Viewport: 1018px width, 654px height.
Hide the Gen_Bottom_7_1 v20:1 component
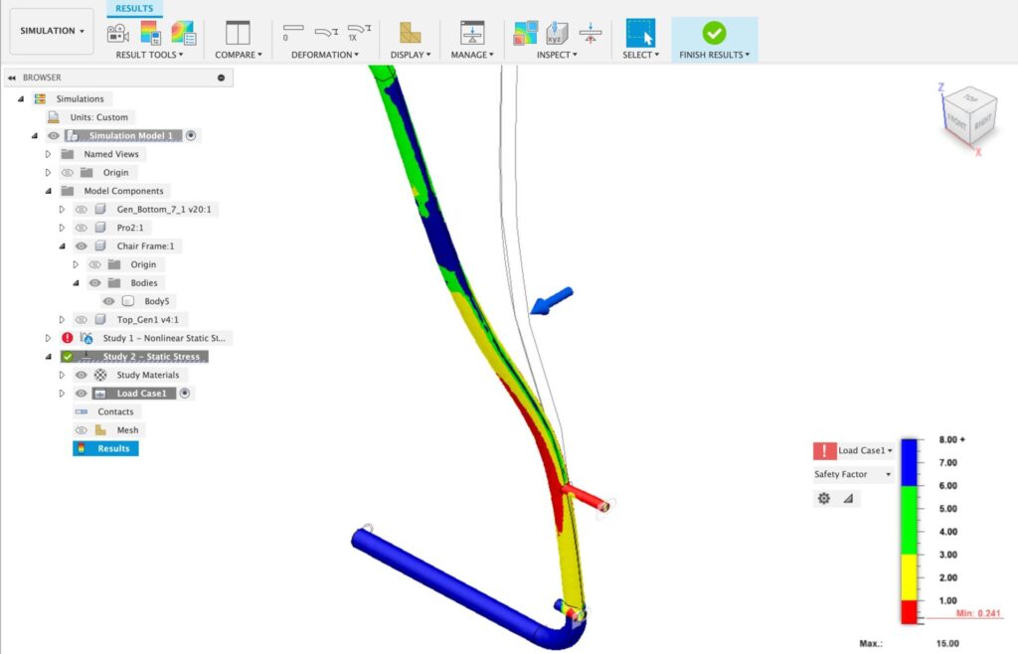[80, 209]
